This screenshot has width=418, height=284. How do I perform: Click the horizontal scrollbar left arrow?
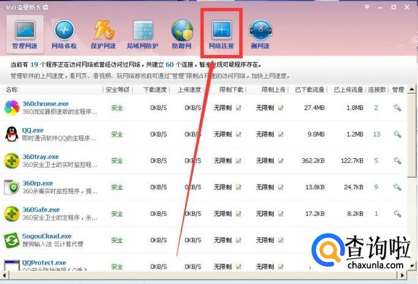[4, 275]
